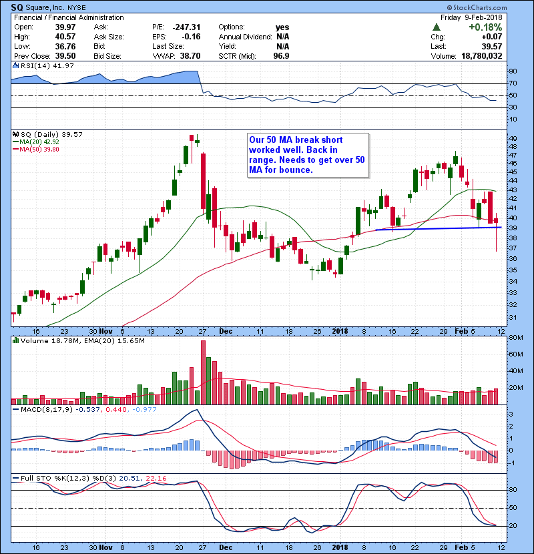Click the stochastic %D value 22.16
The width and height of the screenshot is (534, 554).
point(156,479)
